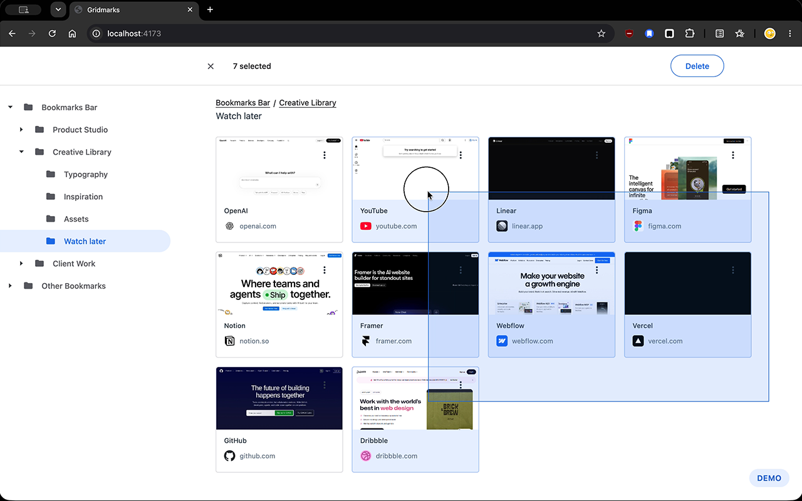
Task: Click the dribbble.com URL text
Action: pyautogui.click(x=397, y=456)
